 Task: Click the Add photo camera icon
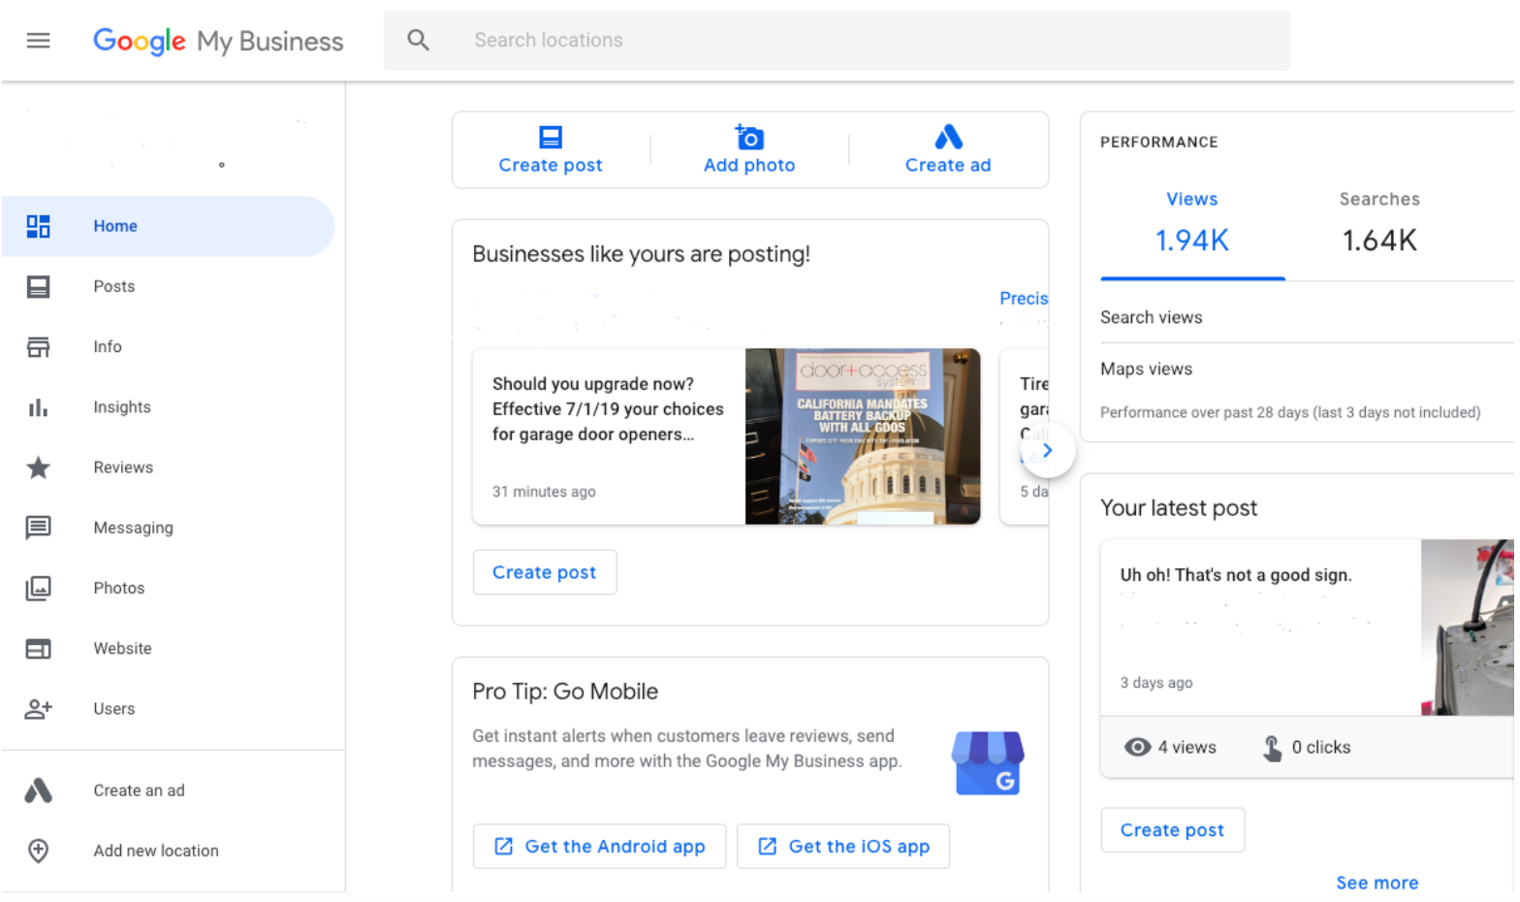click(749, 137)
